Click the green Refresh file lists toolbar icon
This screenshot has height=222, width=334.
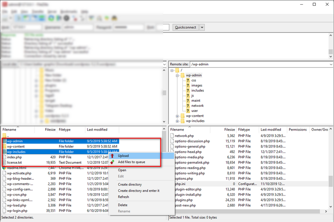pyautogui.click(x=51, y=18)
